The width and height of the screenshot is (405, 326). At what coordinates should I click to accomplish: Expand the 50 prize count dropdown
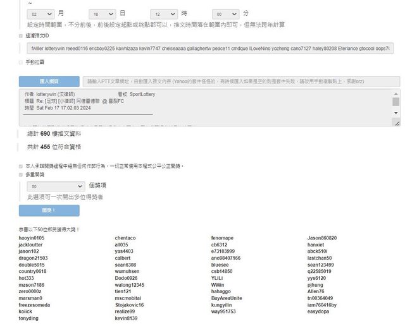click(x=56, y=186)
